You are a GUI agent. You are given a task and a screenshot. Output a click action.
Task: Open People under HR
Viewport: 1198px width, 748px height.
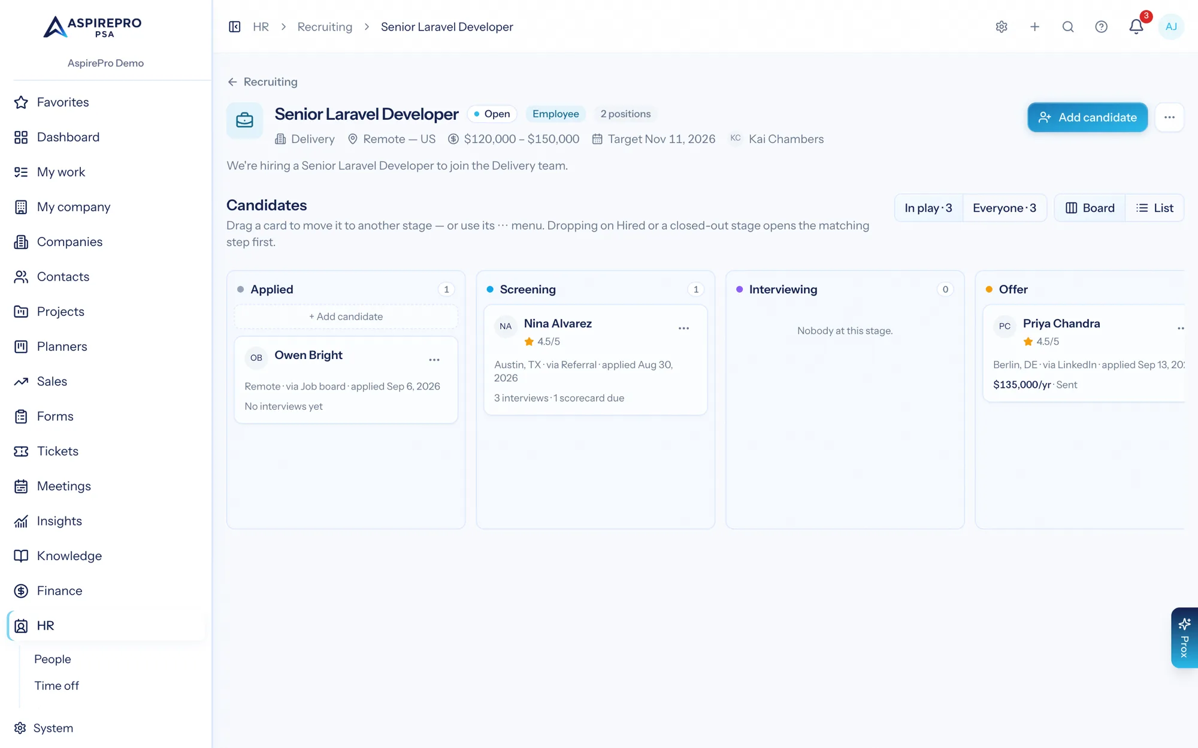53,659
